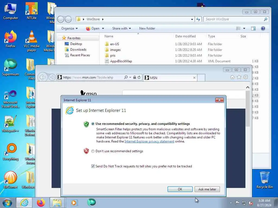Toggle the preview pane in Explorer
Image resolution: width=278 pixels, height=208 pixels.
coord(253,28)
